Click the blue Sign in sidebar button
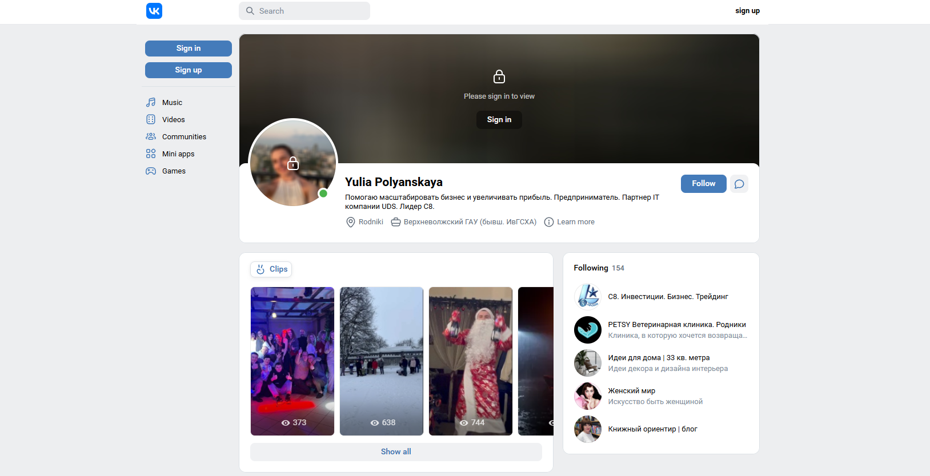 pyautogui.click(x=189, y=49)
